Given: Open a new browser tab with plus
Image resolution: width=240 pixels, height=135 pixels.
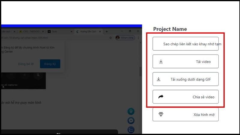Looking at the screenshot, I should pos(107,31).
